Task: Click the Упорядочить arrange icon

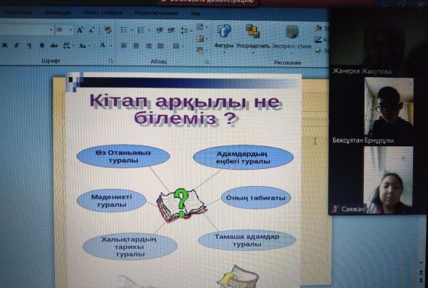Action: (253, 34)
